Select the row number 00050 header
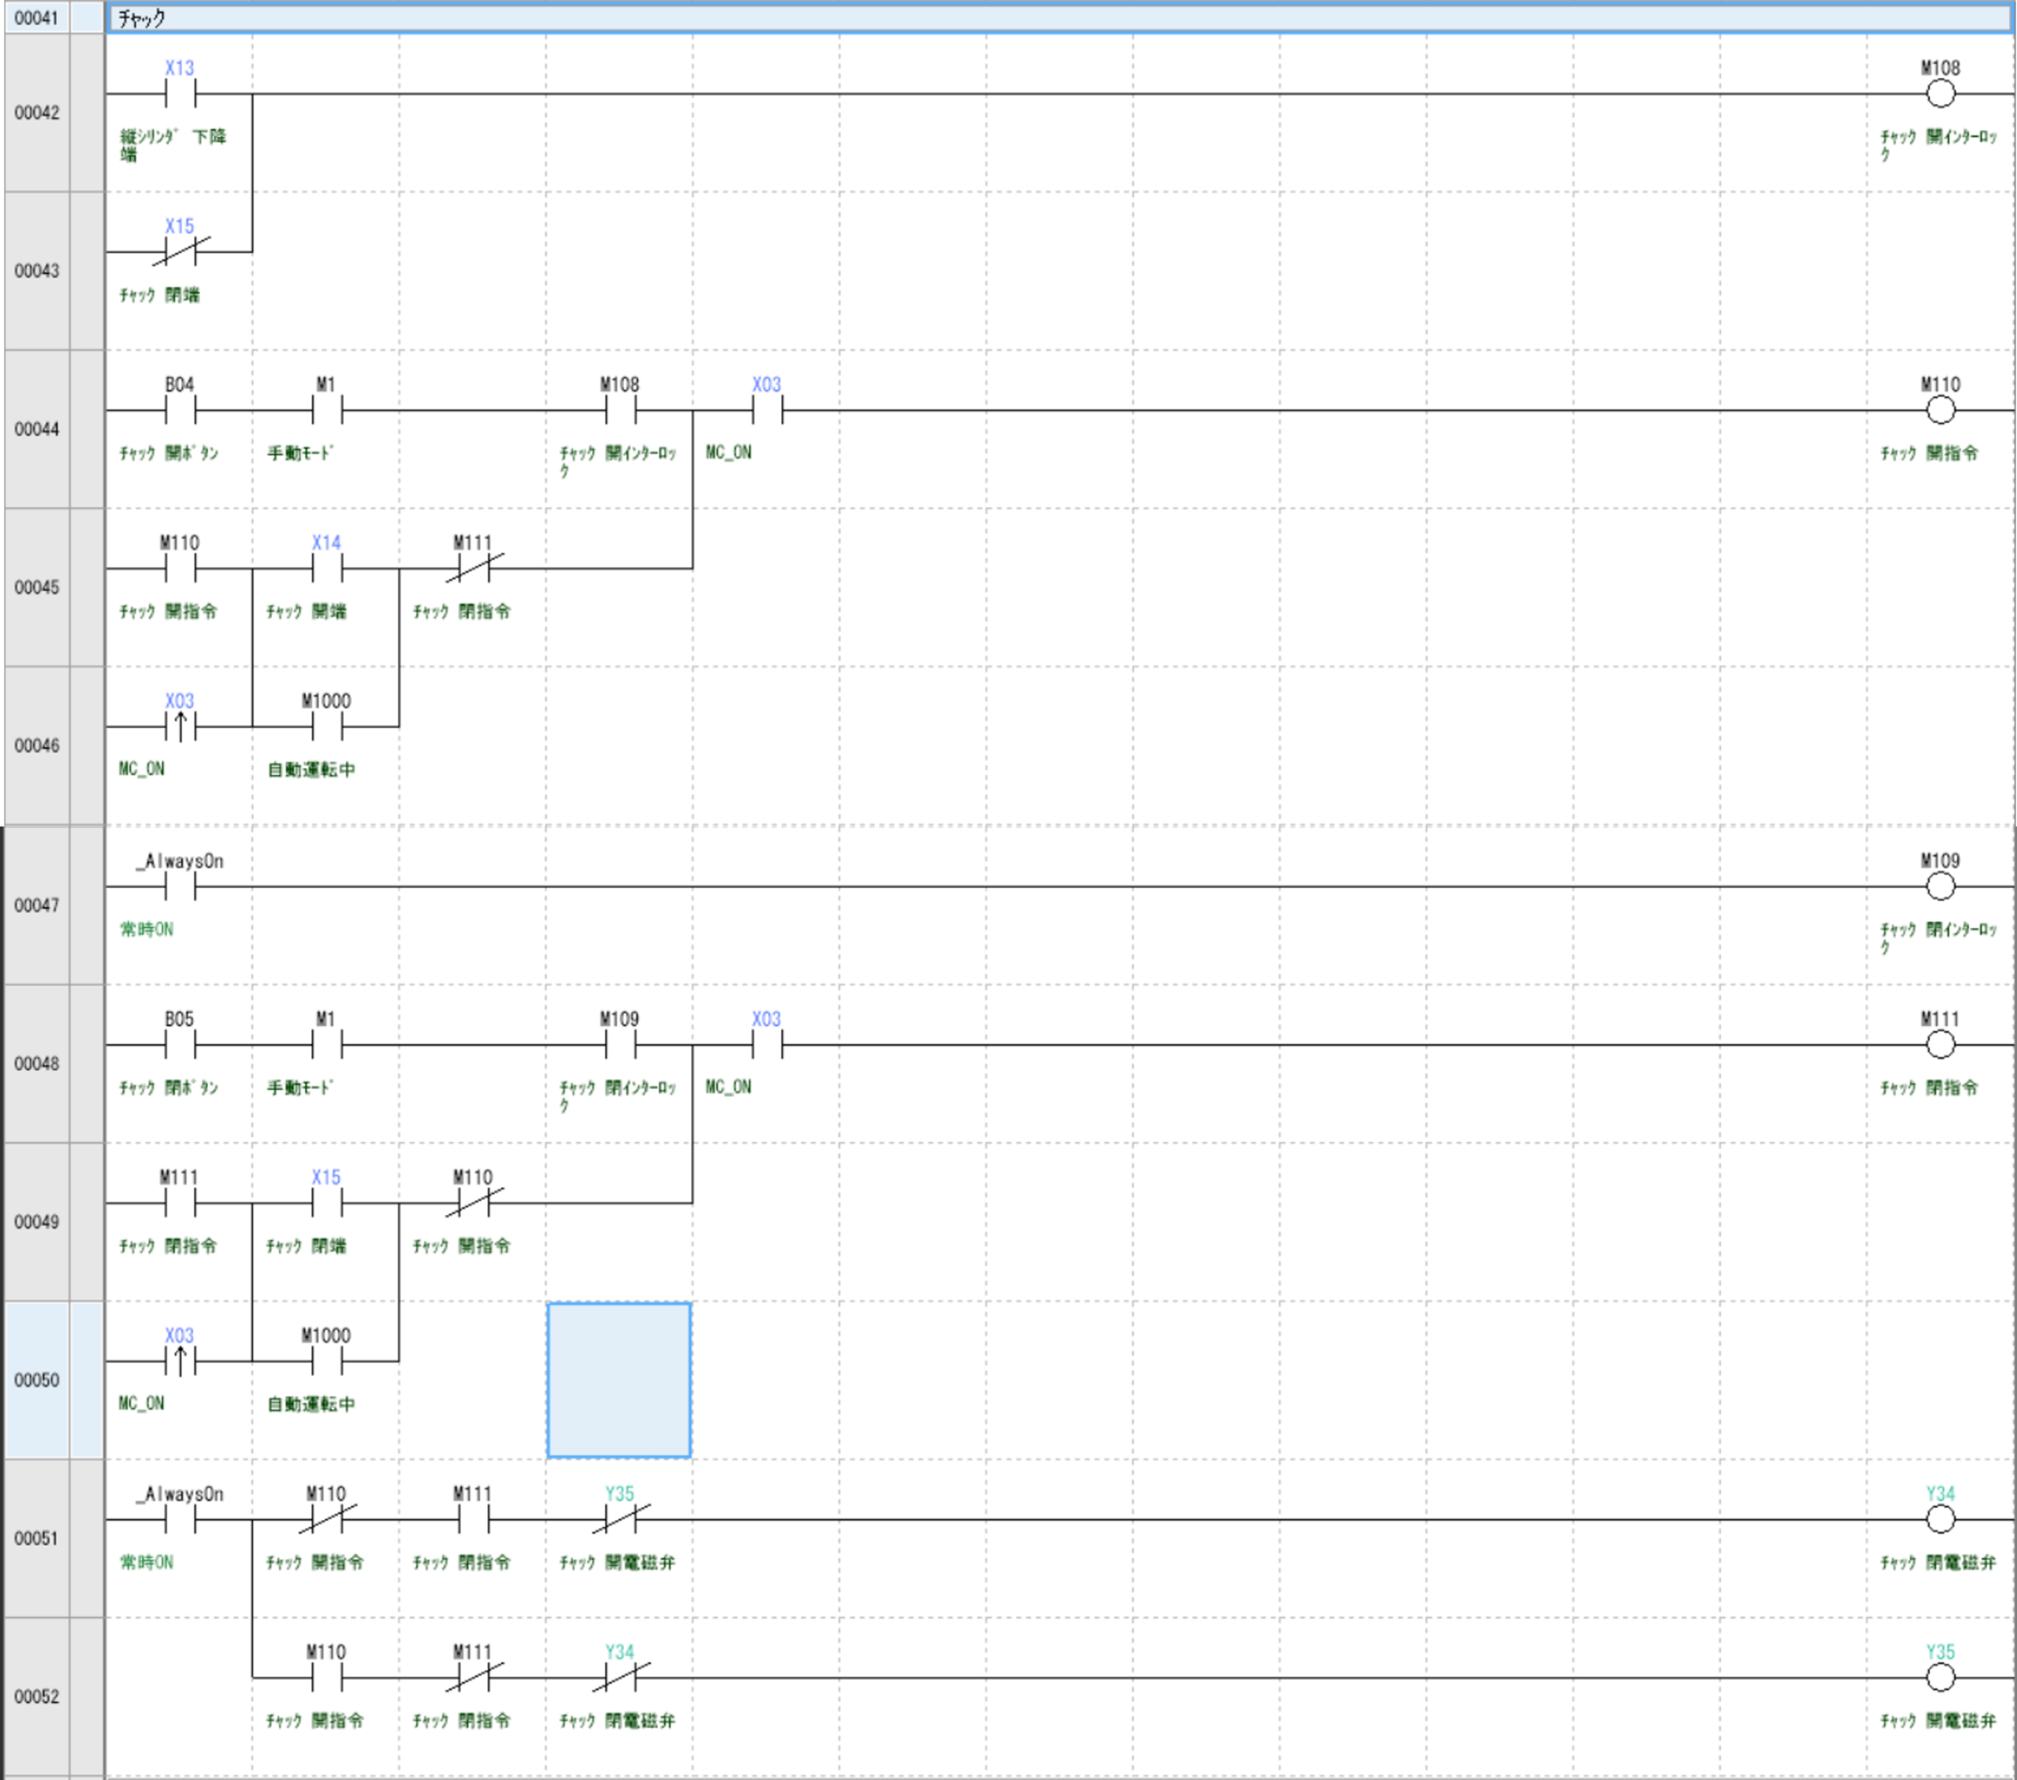Image resolution: width=2017 pixels, height=1780 pixels. 36,1380
